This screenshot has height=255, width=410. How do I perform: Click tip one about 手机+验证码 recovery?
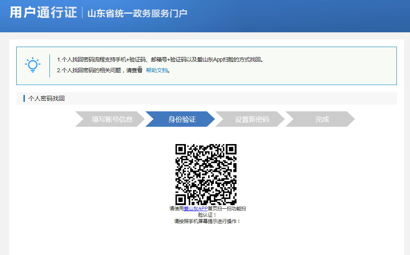click(160, 60)
